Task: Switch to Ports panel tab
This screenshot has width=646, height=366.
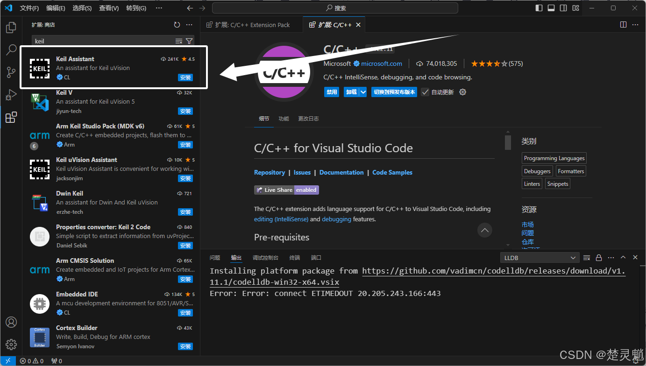Action: (316, 258)
